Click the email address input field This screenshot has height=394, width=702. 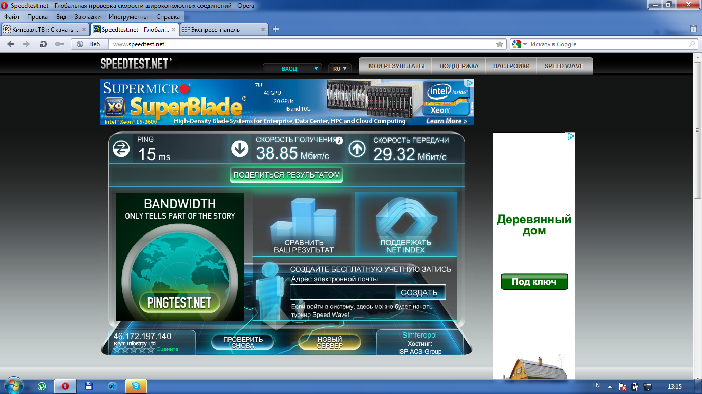pos(343,292)
